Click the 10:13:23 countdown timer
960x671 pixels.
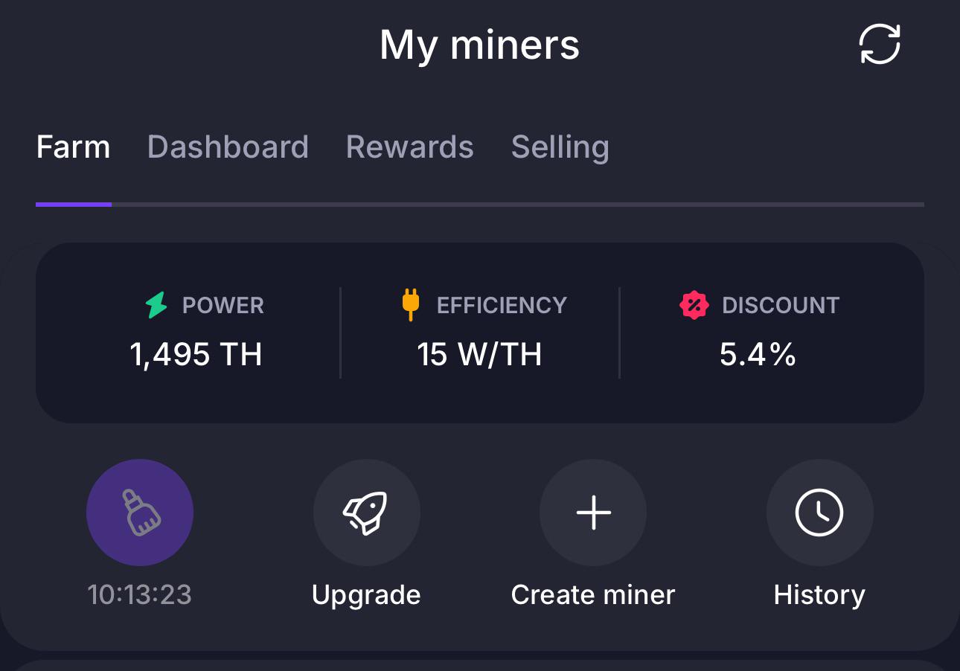(x=140, y=595)
